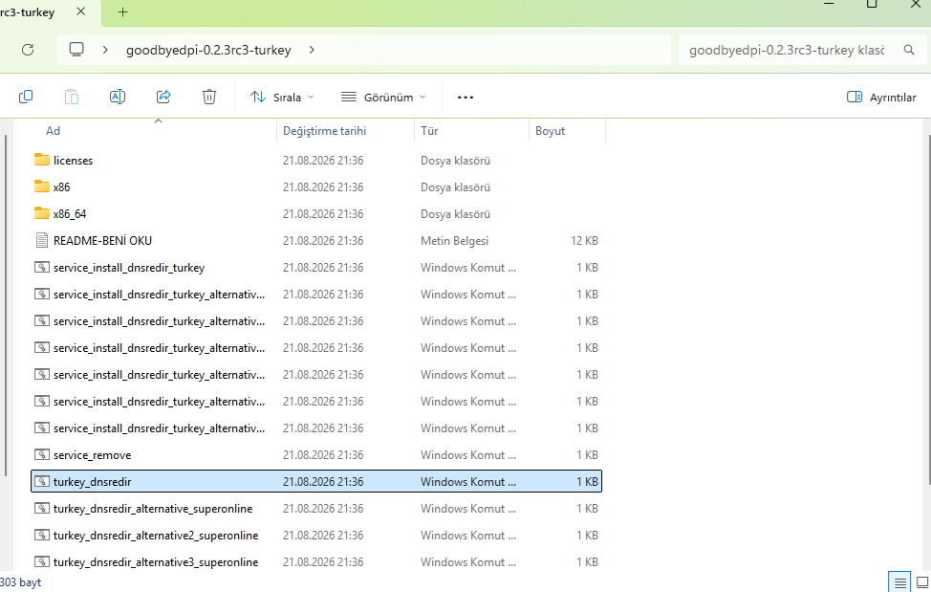Open the Görünüm view dropdown
Screen dimensions: 931x592
[383, 97]
